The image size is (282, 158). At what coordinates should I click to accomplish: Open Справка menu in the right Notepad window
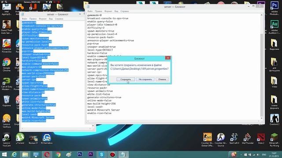[124, 11]
